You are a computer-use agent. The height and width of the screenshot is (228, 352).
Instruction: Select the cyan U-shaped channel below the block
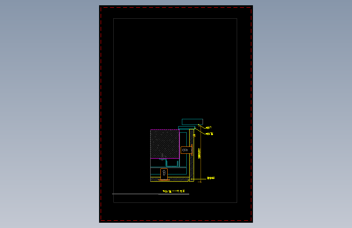[172, 163]
